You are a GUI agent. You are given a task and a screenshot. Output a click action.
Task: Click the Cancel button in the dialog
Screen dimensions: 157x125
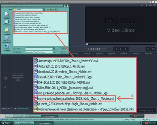click(64, 52)
